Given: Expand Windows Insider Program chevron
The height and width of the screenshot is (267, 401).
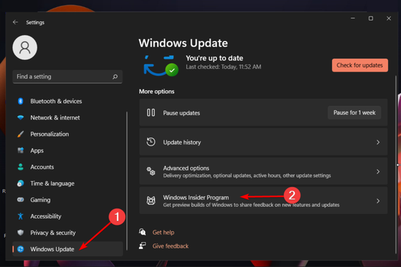Looking at the screenshot, I should 378,201.
